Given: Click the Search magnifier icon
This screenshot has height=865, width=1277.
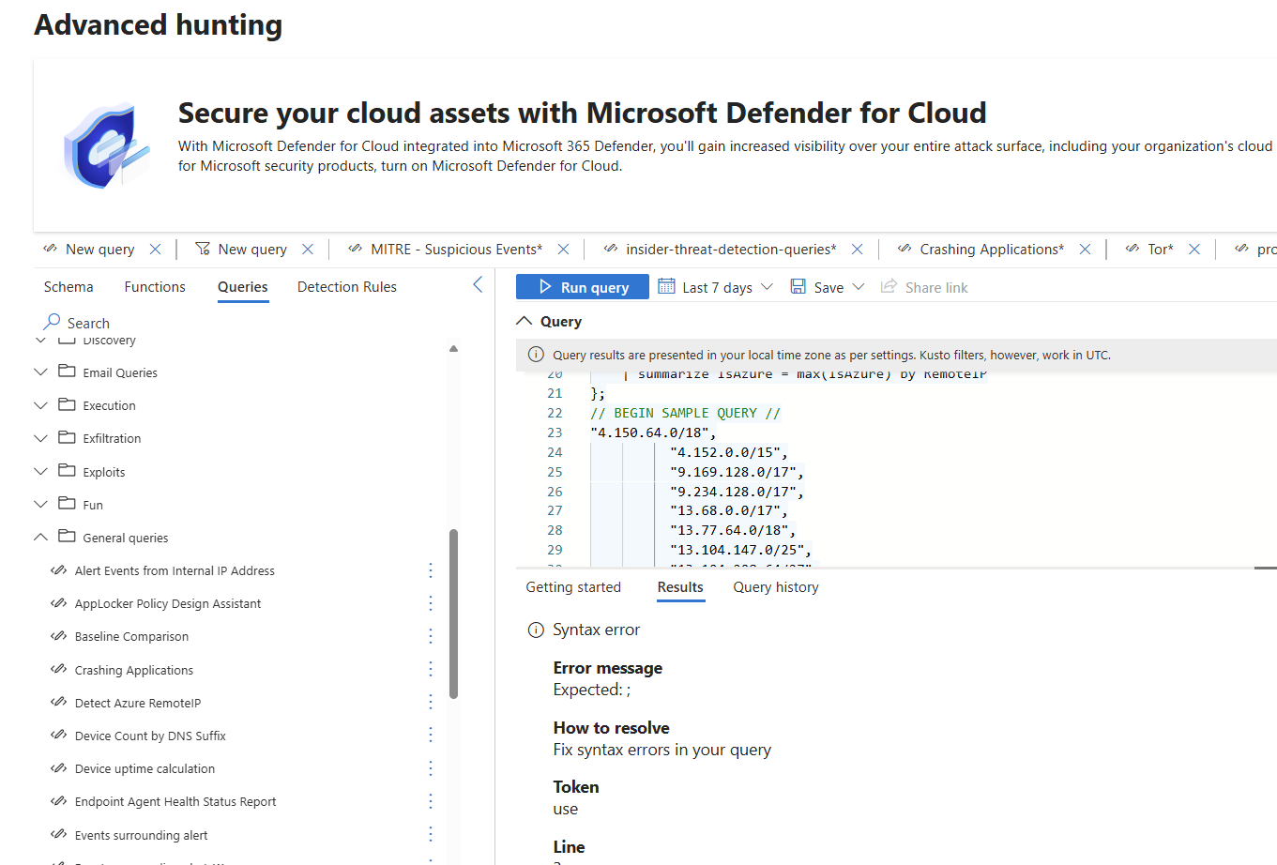Looking at the screenshot, I should pos(53,322).
